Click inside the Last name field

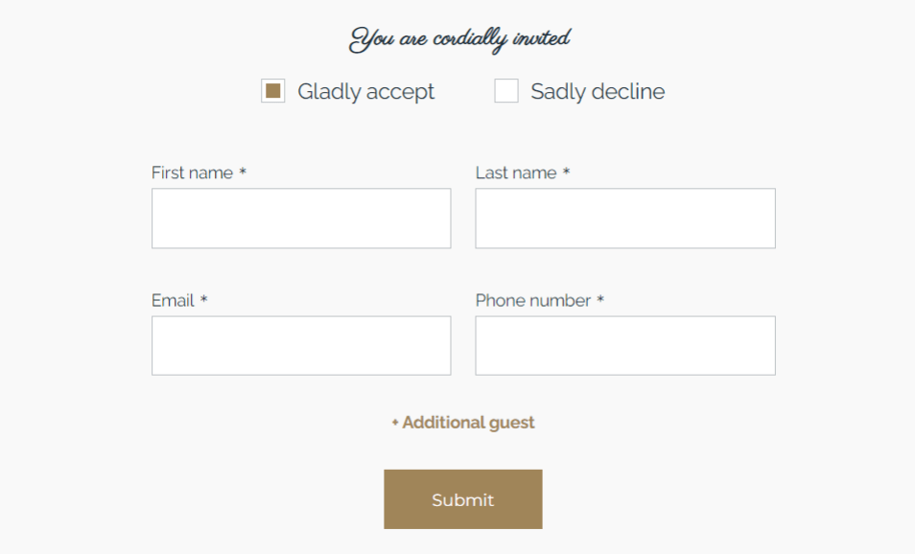tap(624, 218)
